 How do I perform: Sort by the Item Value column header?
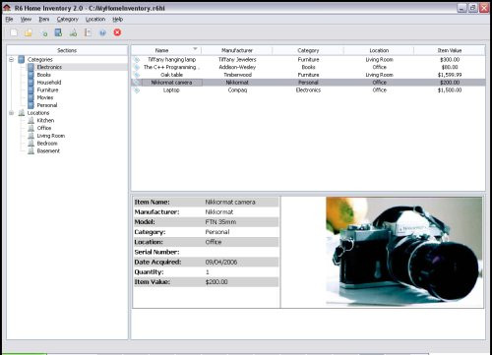pyautogui.click(x=450, y=50)
